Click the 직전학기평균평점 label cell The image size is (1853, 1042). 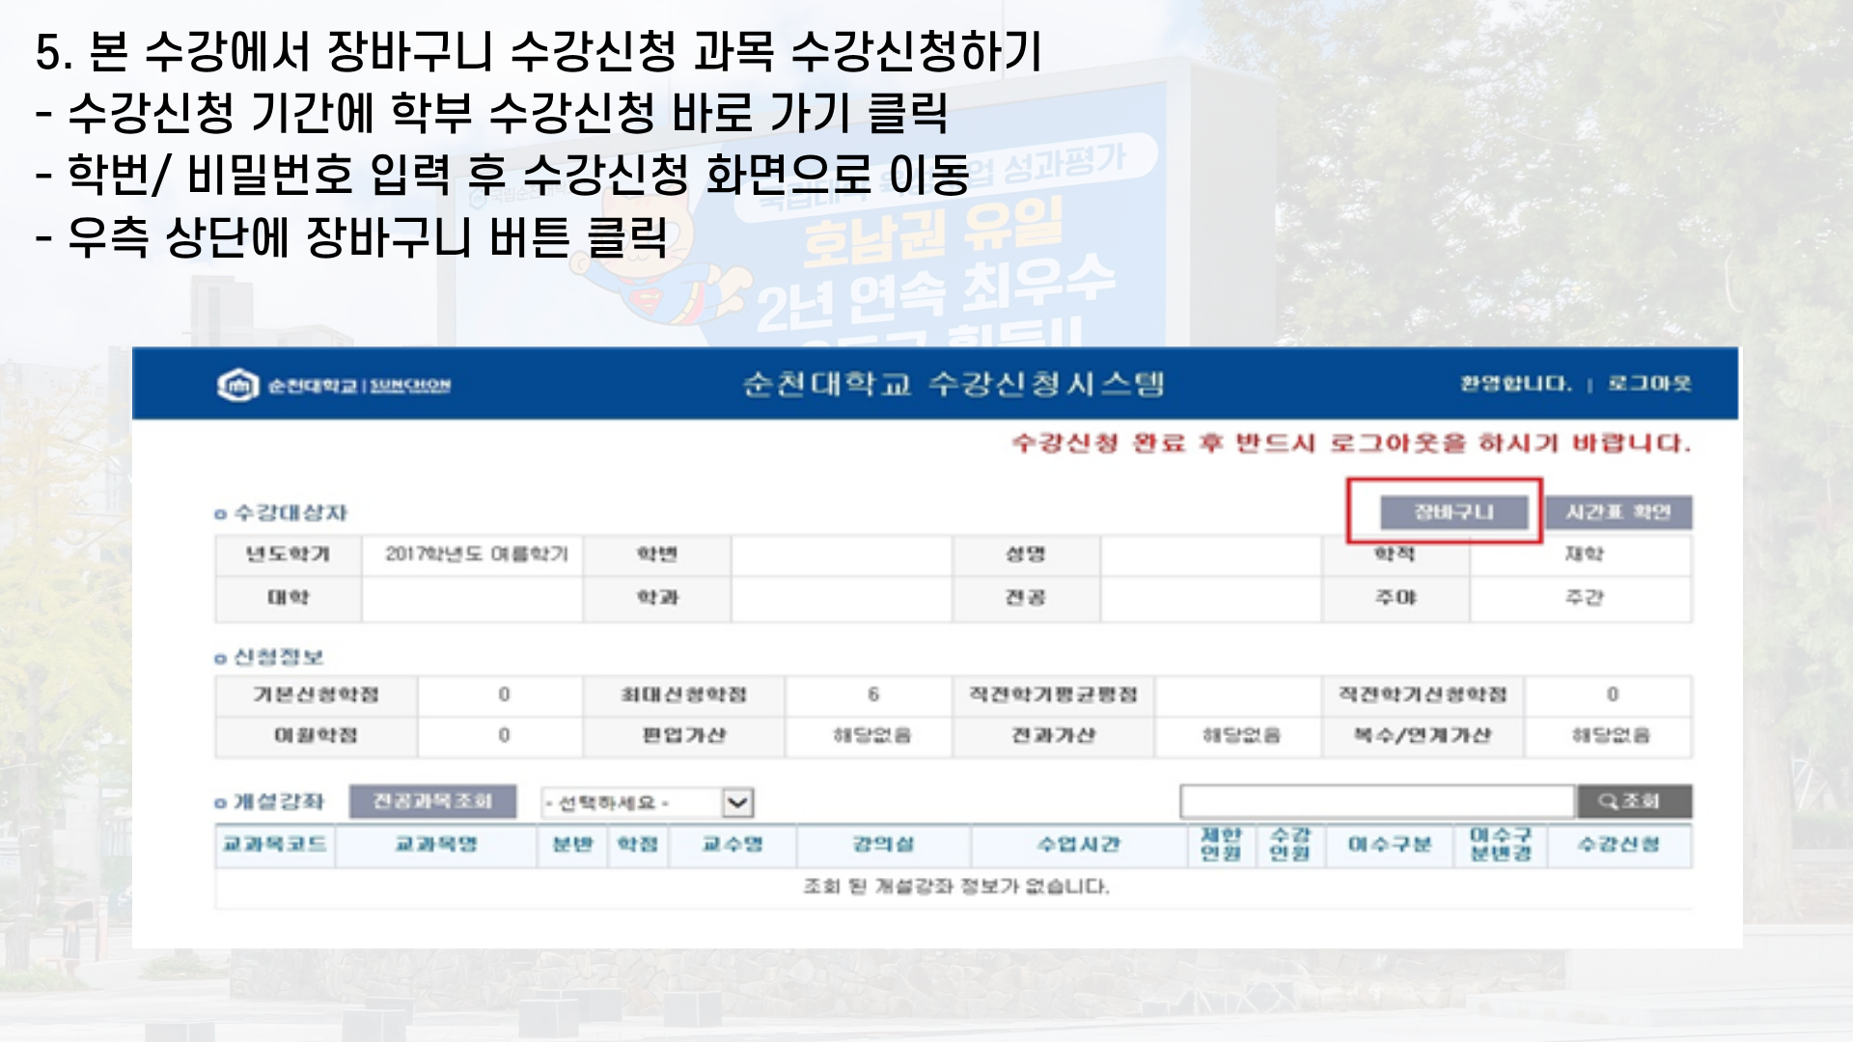click(x=1053, y=696)
